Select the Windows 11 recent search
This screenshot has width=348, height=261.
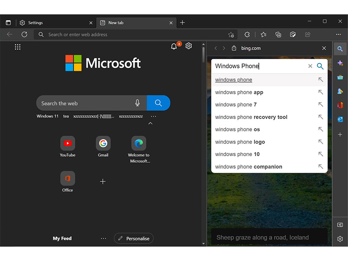pos(47,116)
